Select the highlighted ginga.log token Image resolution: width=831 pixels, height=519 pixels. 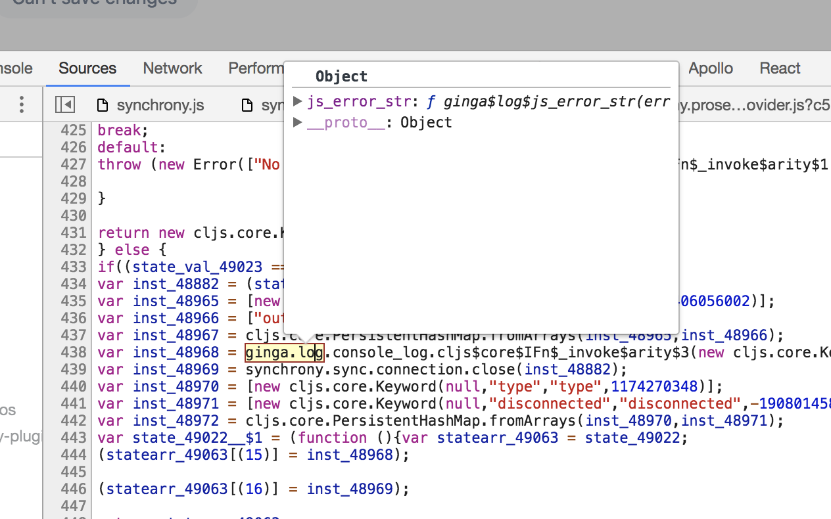click(x=283, y=352)
